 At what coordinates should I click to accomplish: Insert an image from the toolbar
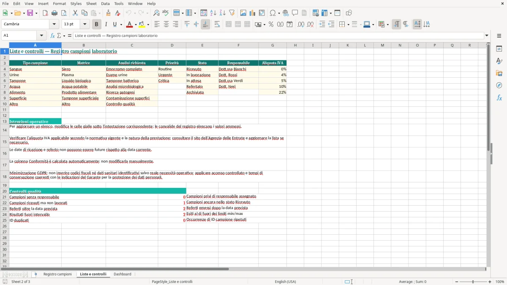pyautogui.click(x=243, y=13)
